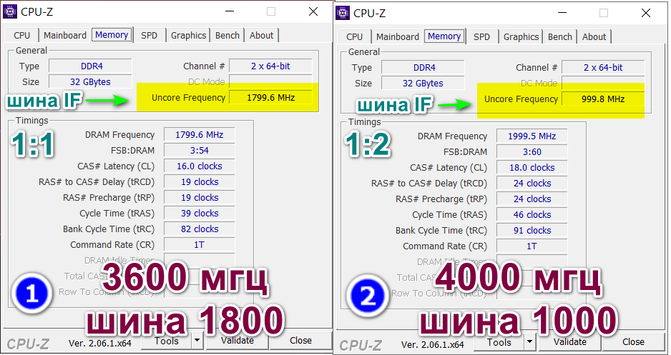Click tRP value 19 clocks in left window
Image resolution: width=671 pixels, height=355 pixels.
pos(200,197)
